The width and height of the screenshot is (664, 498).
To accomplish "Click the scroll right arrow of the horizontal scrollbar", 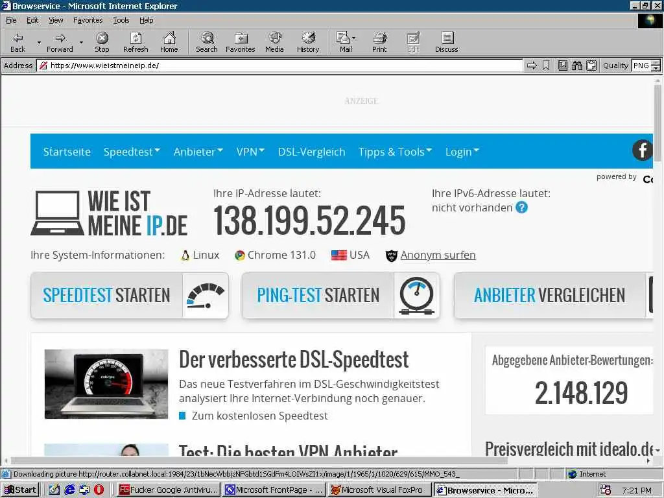I will [648, 461].
